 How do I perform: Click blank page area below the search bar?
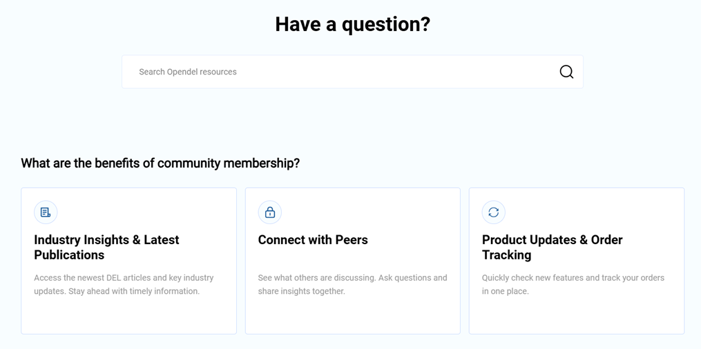coord(352,121)
